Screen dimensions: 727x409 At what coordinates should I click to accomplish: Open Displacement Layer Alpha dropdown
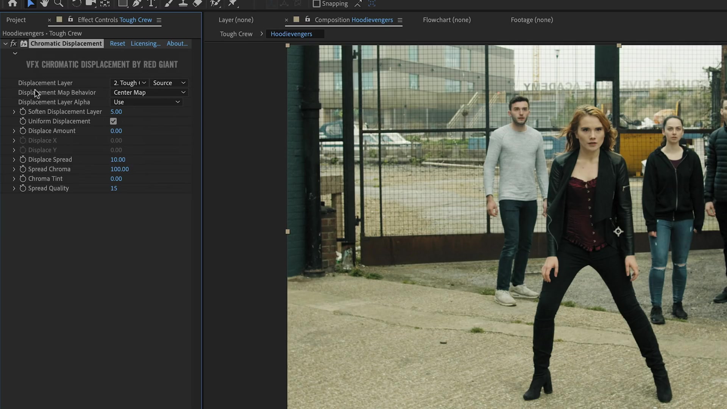(x=147, y=102)
